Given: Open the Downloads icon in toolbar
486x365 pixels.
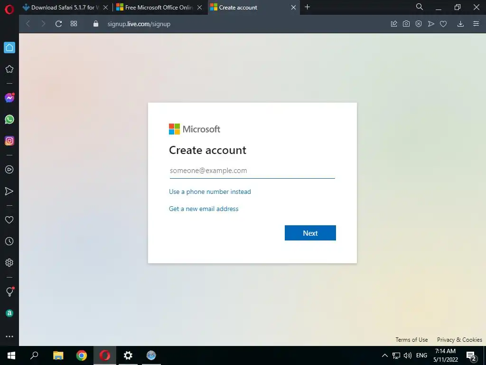Looking at the screenshot, I should [460, 24].
